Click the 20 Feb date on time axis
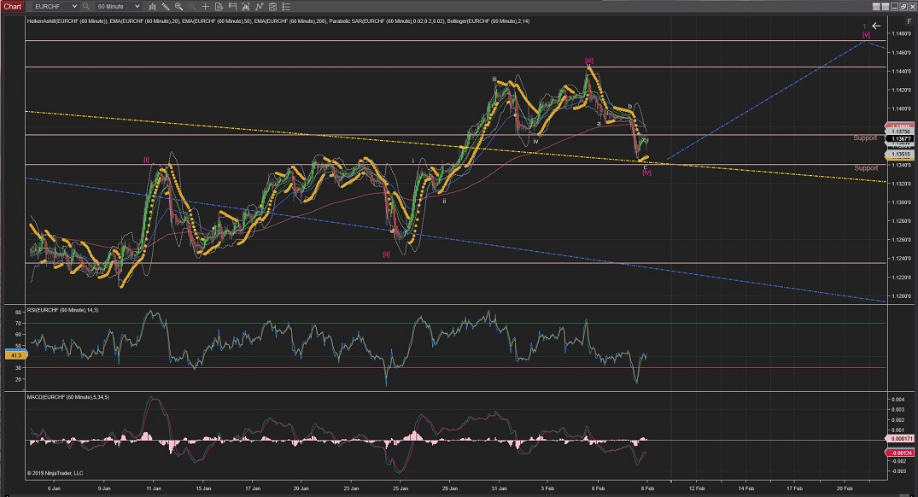Screen dimensions: 918x497 (845, 488)
